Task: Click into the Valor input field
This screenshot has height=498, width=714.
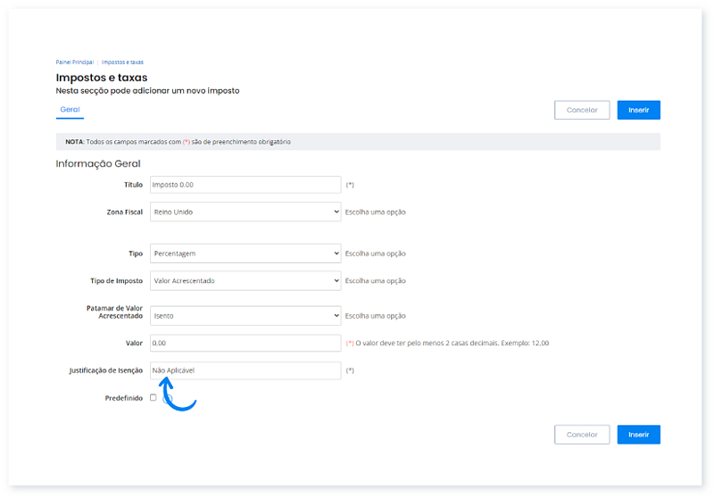Action: click(245, 343)
